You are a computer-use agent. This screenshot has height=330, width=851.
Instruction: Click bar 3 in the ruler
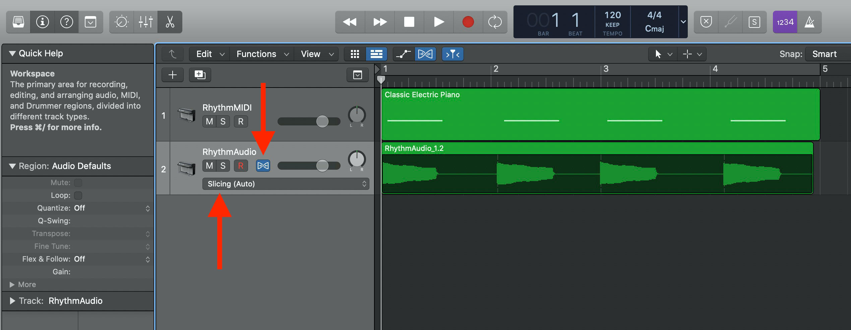pos(606,69)
